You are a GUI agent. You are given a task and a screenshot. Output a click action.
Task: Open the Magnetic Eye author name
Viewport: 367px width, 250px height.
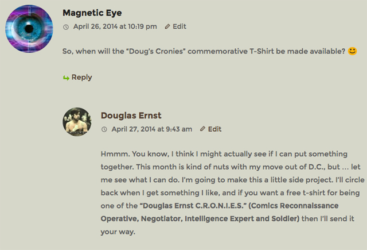point(92,13)
